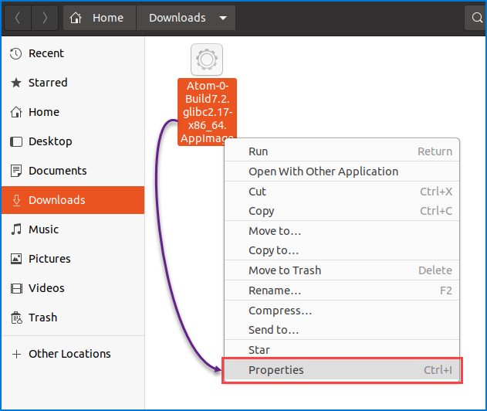
Task: Click the Music note icon in sidebar
Action: pos(16,229)
